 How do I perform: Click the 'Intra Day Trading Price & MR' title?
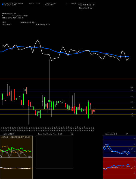[x=50, y=134]
